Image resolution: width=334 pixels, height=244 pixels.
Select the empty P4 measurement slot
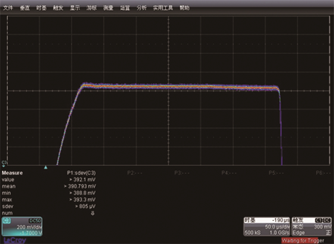coord(229,173)
